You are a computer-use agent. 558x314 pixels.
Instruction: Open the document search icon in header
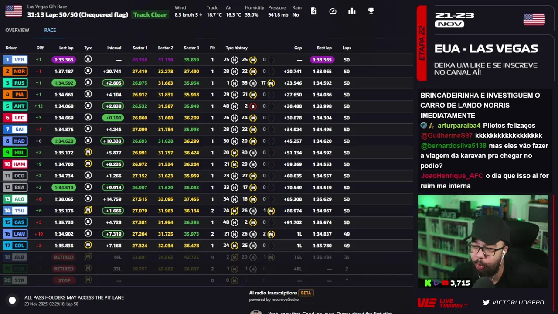coord(313,11)
